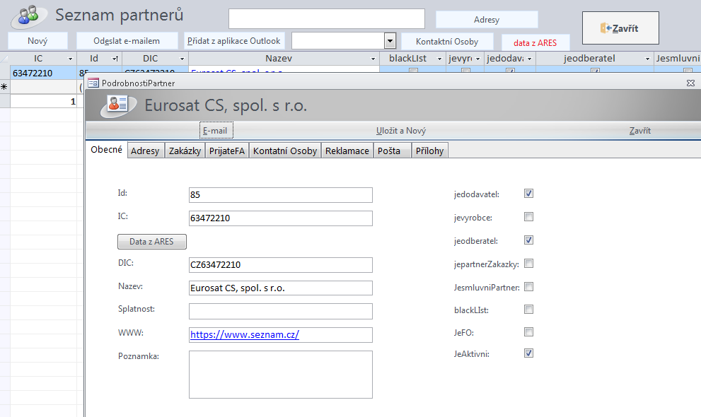Click Uložit a Nový in the form toolbar
This screenshot has height=417, width=701.
(x=401, y=131)
